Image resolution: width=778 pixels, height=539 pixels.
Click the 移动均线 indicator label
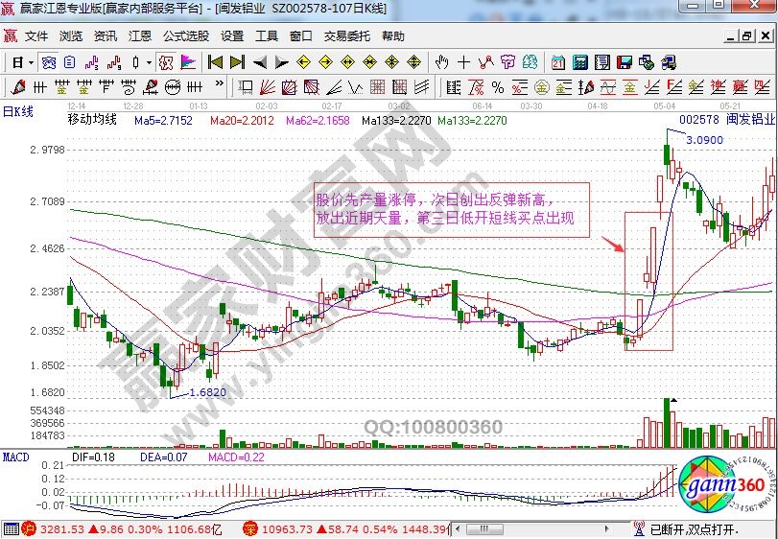pyautogui.click(x=92, y=120)
